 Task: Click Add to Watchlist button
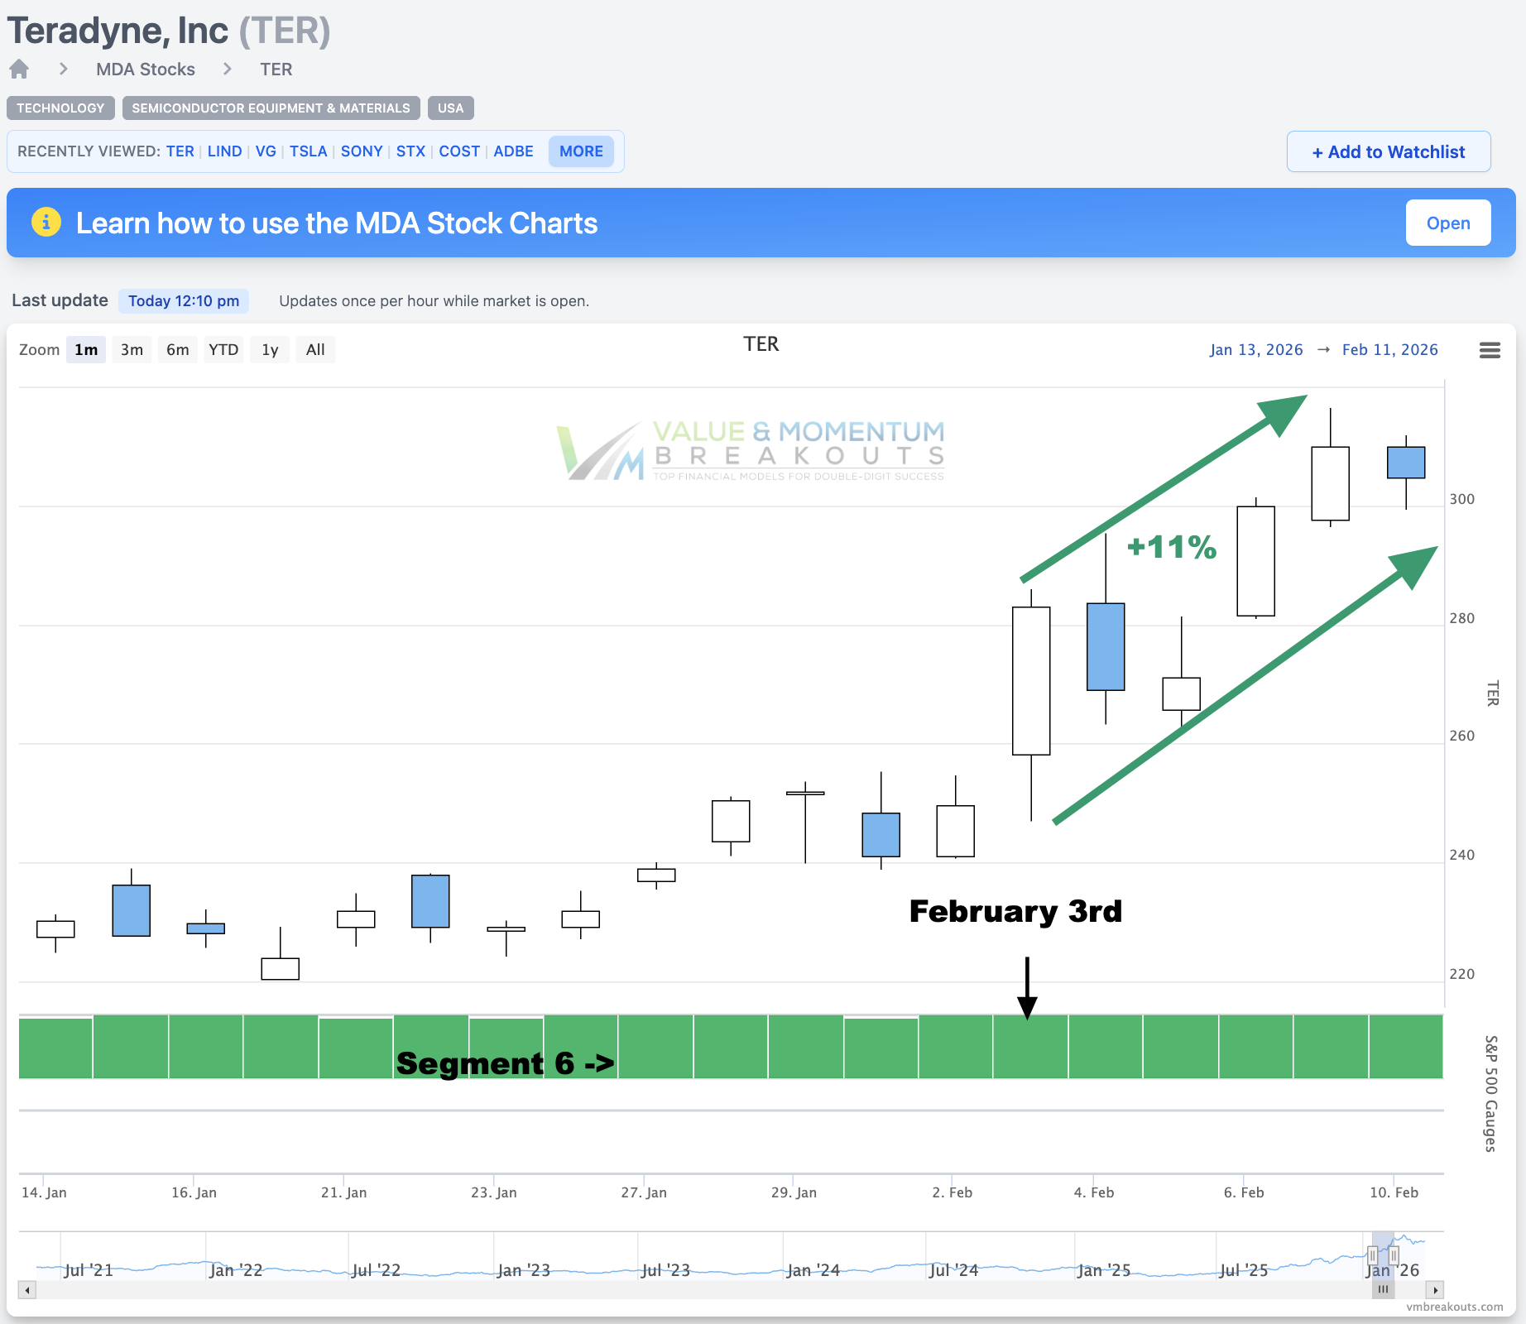[1388, 152]
